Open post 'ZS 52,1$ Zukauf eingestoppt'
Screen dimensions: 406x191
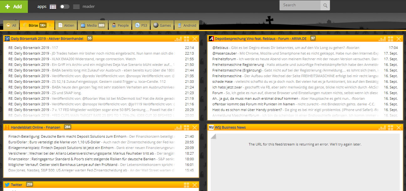point(101,82)
